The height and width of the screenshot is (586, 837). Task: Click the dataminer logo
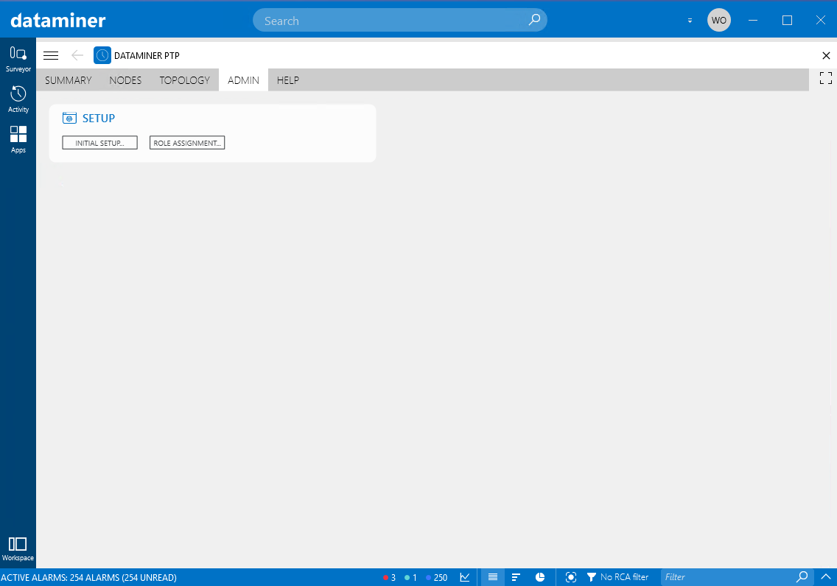point(57,21)
